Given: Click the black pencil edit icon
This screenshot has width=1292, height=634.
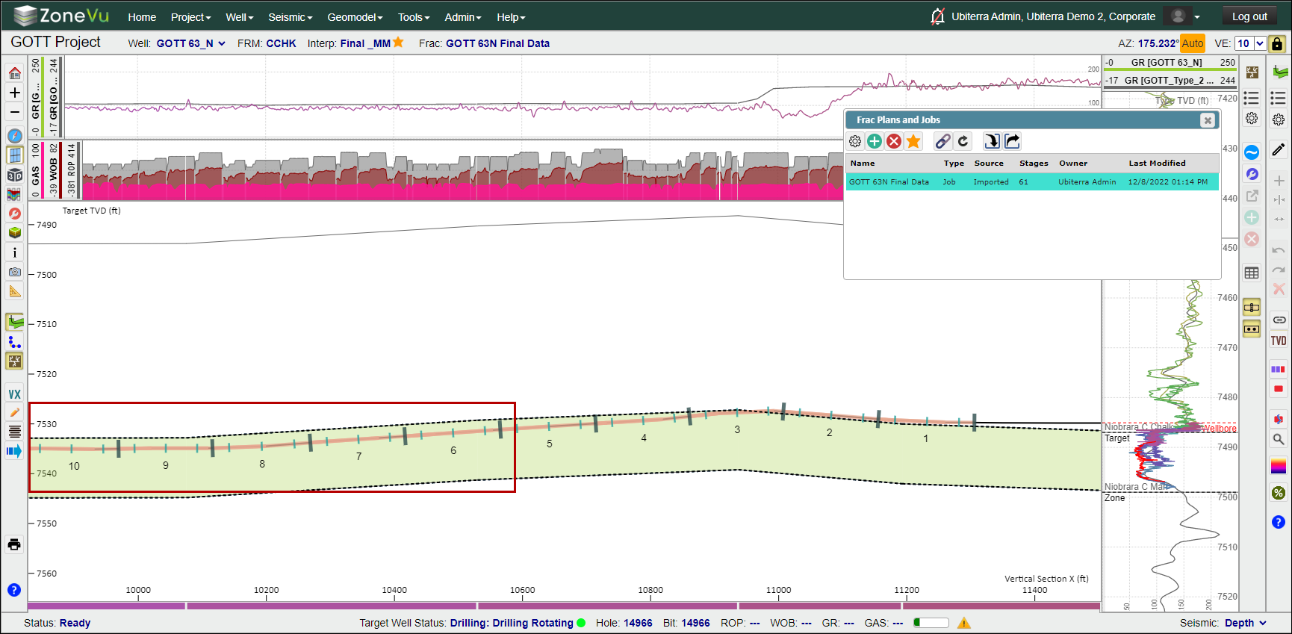Looking at the screenshot, I should click(1279, 150).
